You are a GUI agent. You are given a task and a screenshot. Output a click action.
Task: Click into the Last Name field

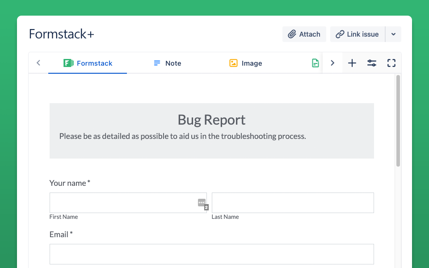(293, 203)
